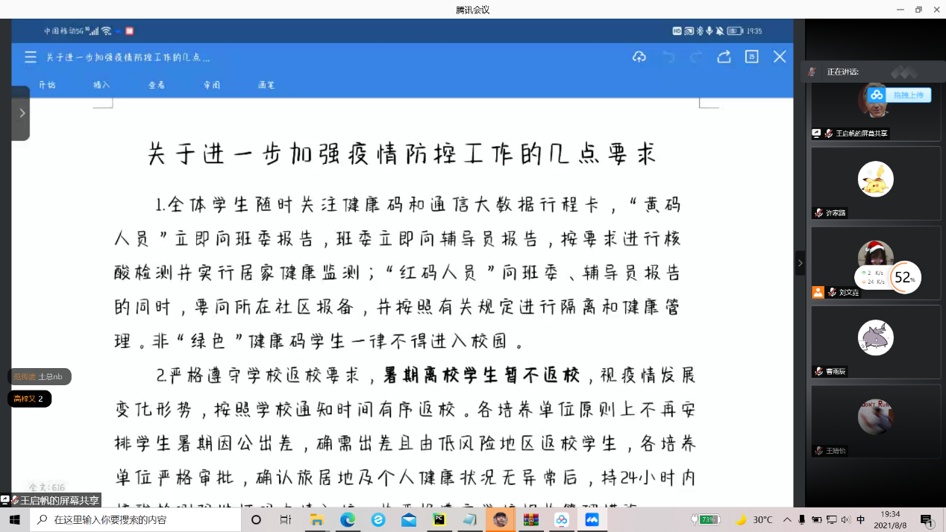Screen dimensions: 946x532
Task: Click the redo arrow icon
Action: pos(696,57)
